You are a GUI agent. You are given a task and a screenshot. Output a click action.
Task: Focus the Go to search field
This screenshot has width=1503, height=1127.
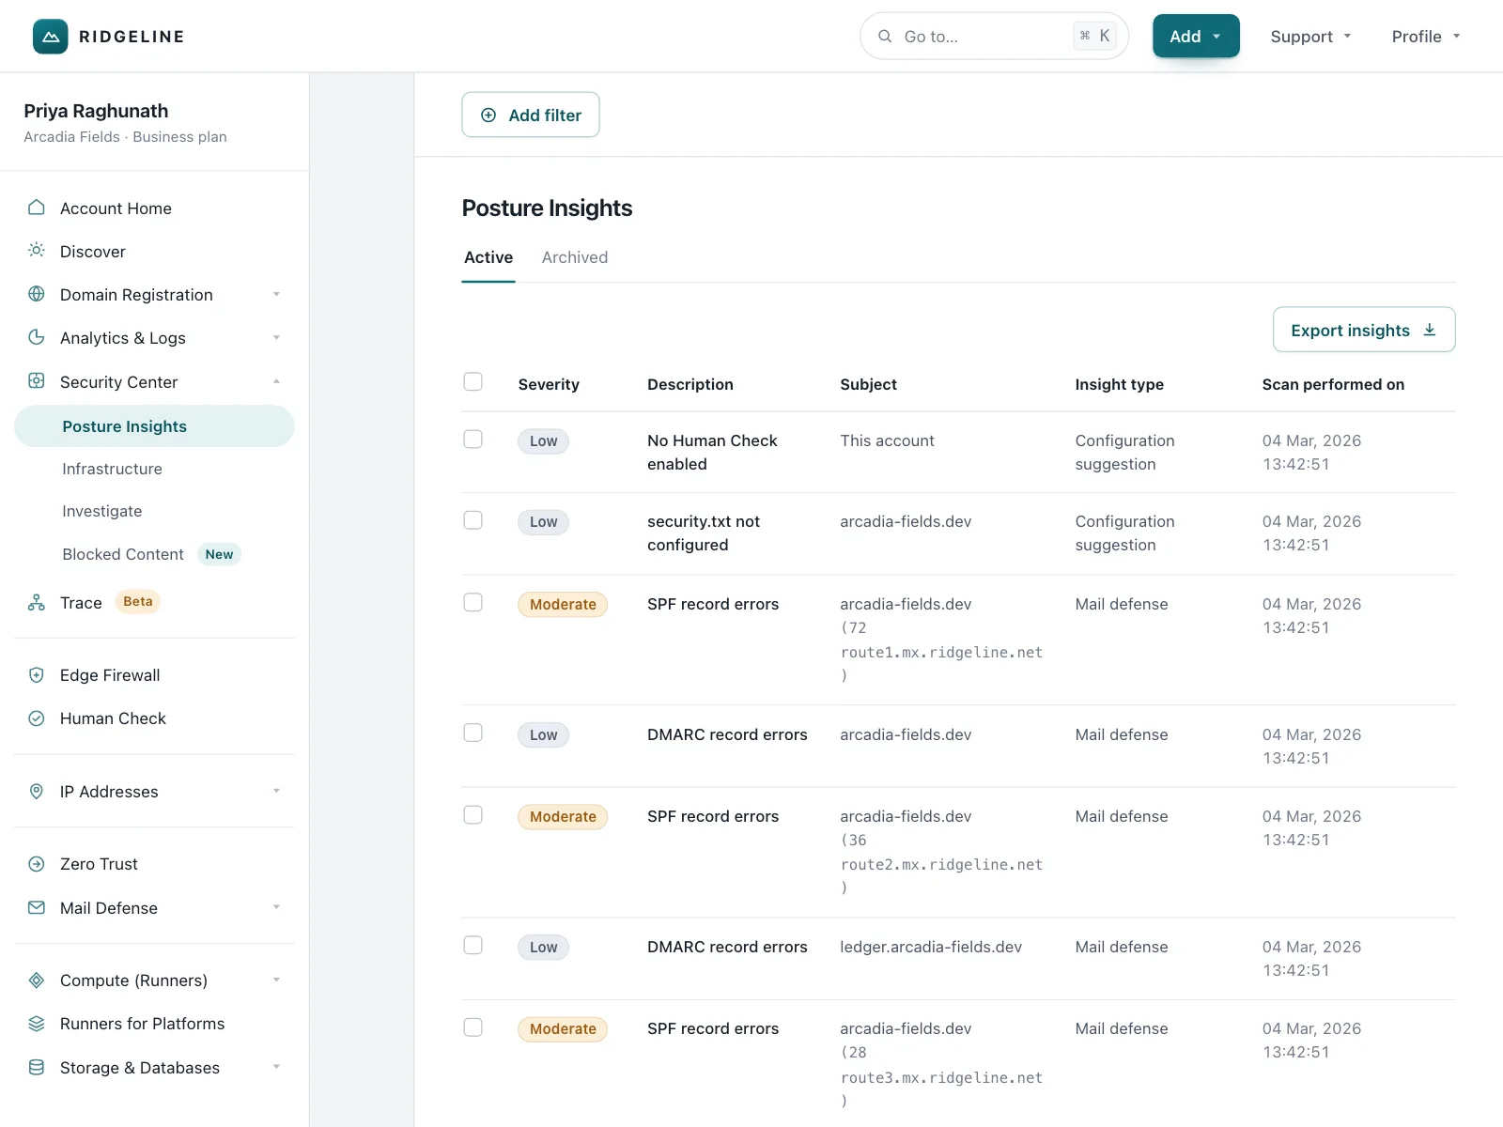pyautogui.click(x=994, y=37)
